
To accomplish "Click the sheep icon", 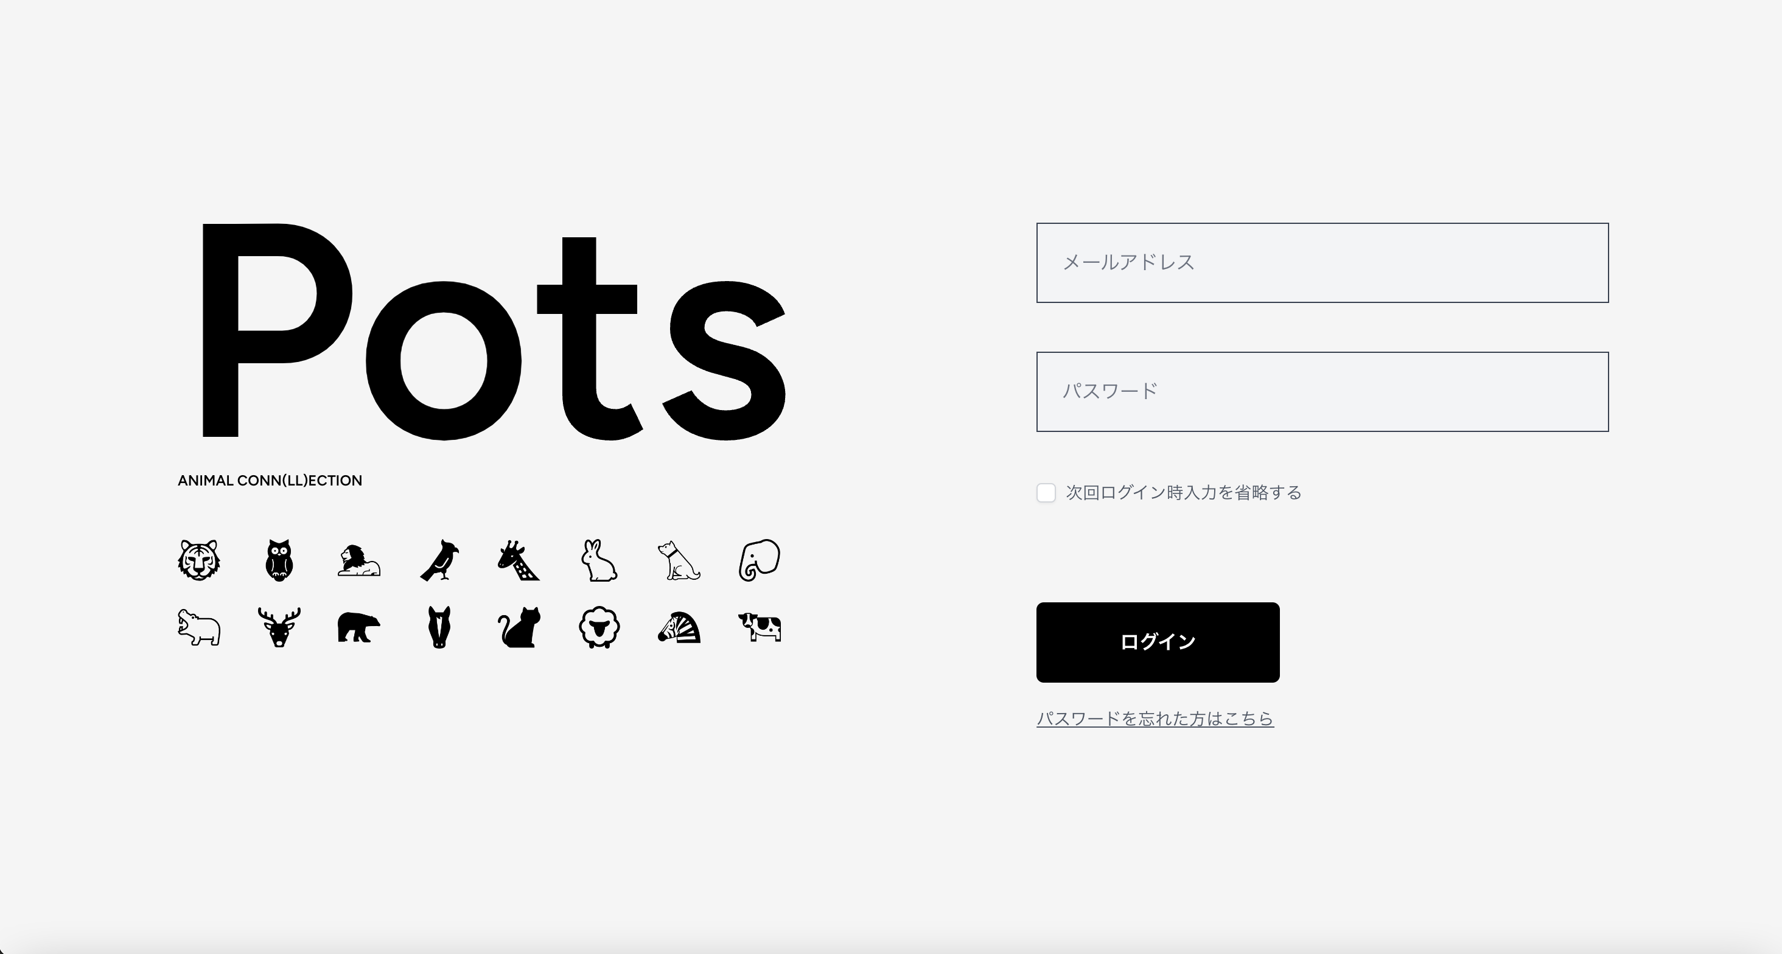I will point(599,627).
